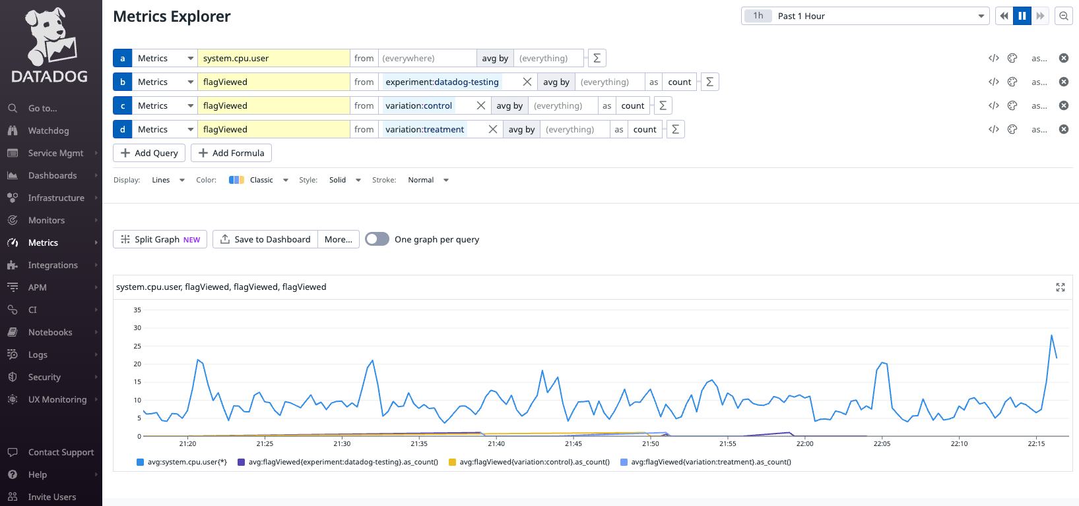Screen dimensions: 1079x506
Task: Click count option for query b
Action: click(680, 82)
